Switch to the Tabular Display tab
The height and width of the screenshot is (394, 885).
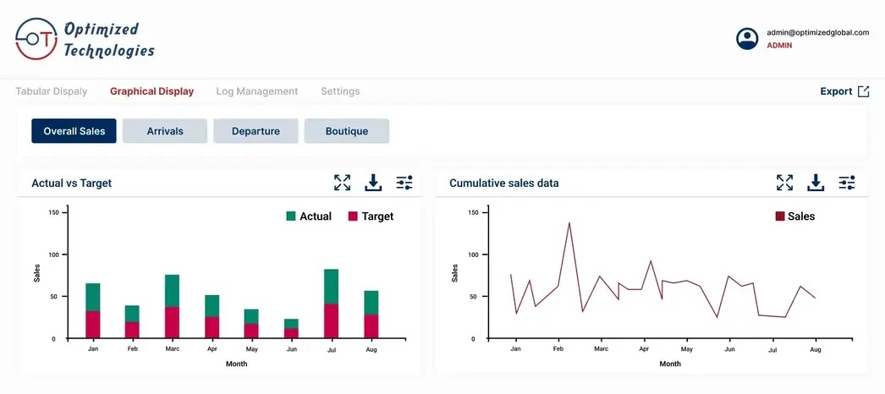51,91
